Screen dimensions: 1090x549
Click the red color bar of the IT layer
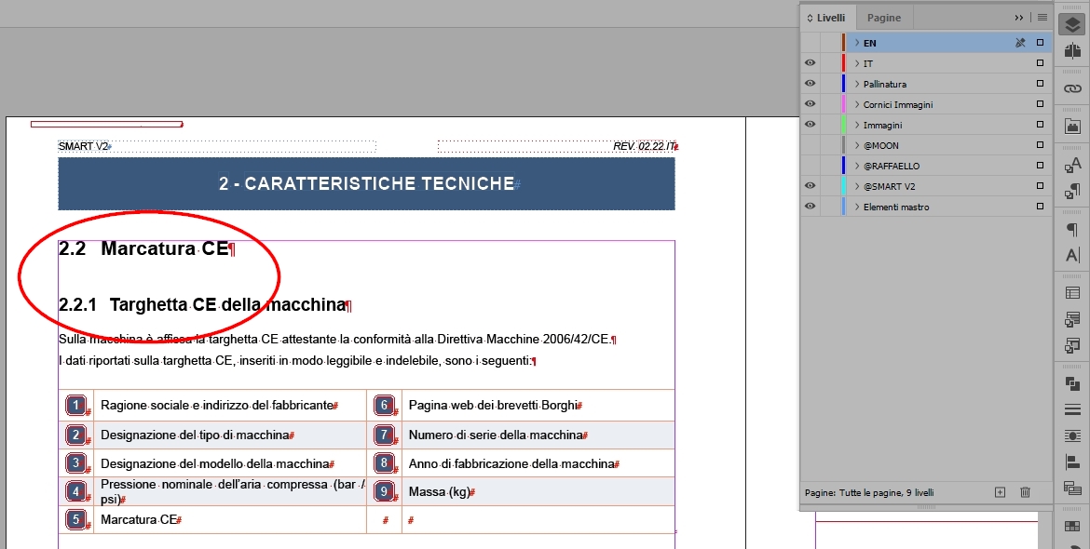843,62
